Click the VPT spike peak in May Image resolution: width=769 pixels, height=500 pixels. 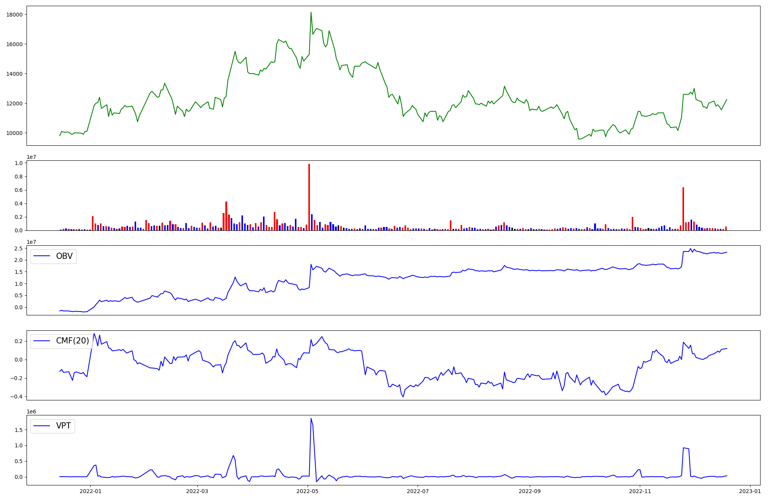coord(311,418)
